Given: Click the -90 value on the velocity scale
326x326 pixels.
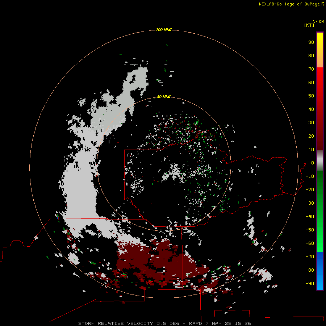Looking at the screenshot, I should pyautogui.click(x=310, y=283).
